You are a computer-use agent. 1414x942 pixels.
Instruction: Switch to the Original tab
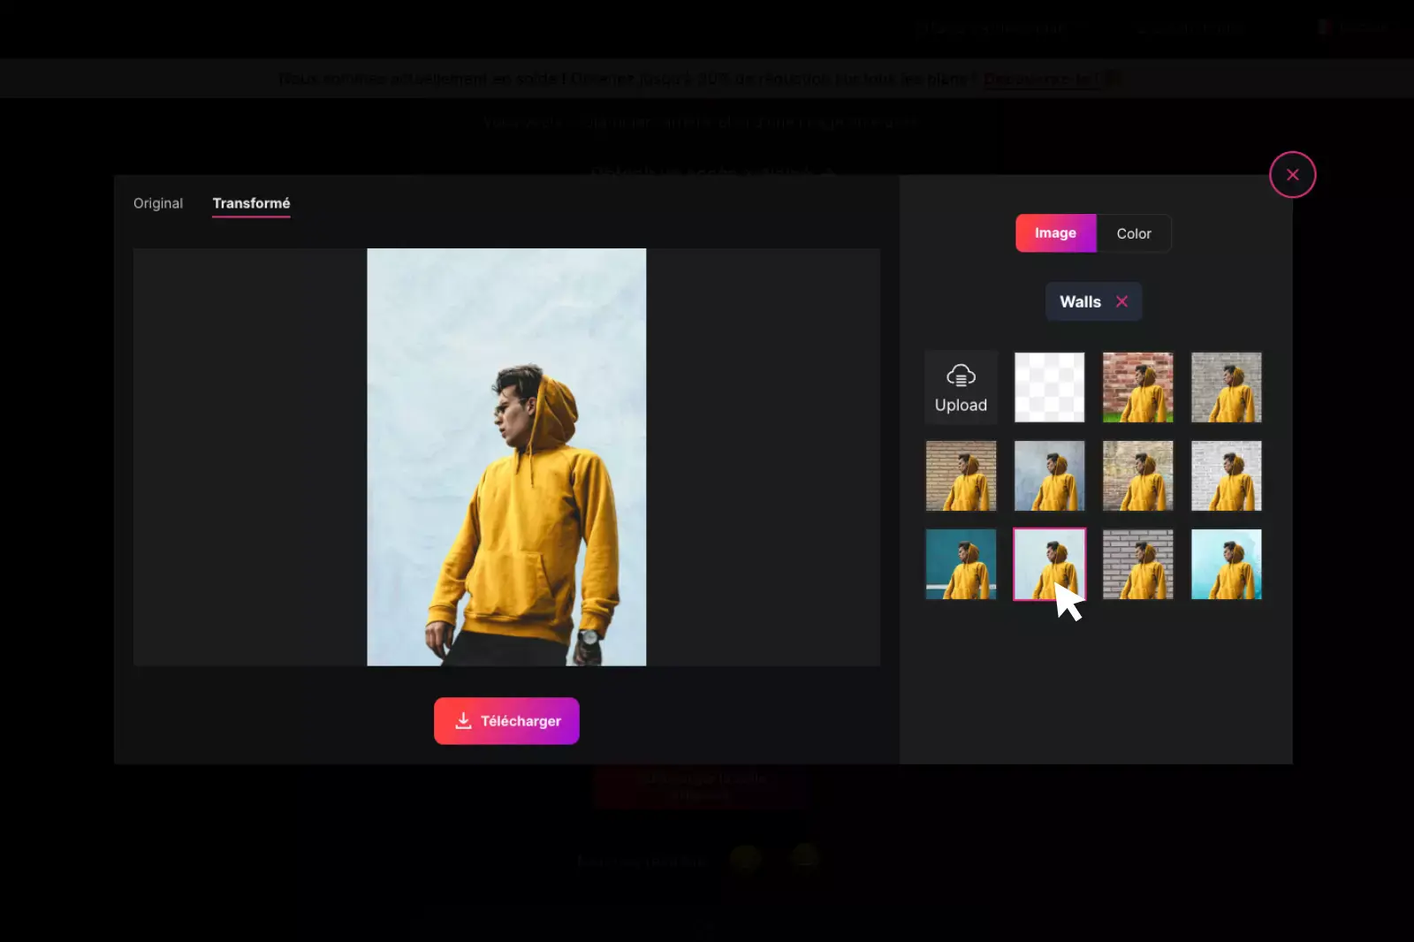(158, 203)
